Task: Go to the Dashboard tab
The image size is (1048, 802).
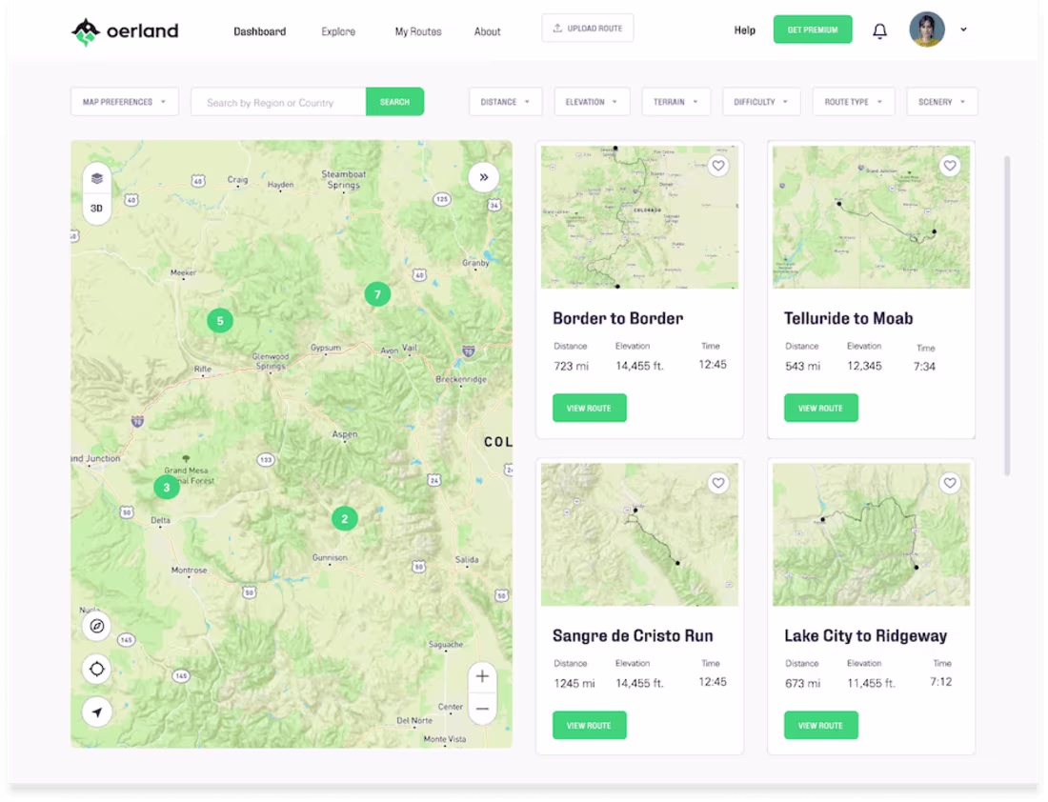Action: click(260, 31)
